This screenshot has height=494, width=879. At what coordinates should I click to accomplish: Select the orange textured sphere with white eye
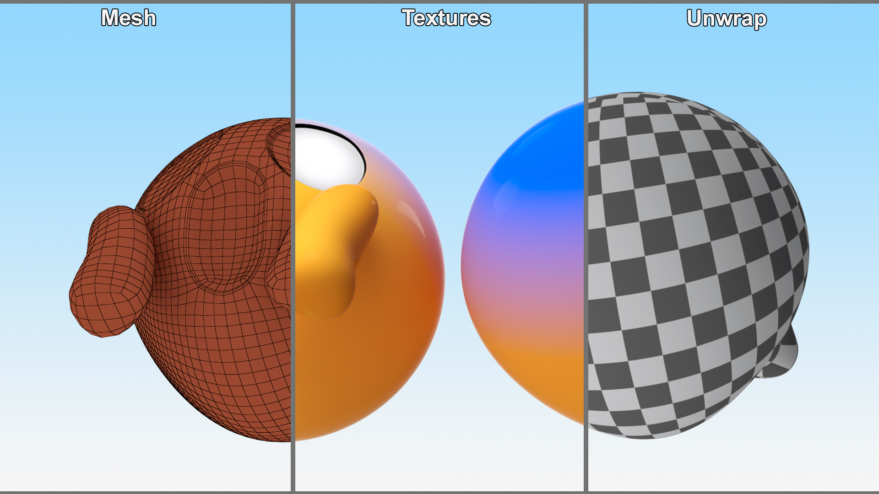(370, 280)
